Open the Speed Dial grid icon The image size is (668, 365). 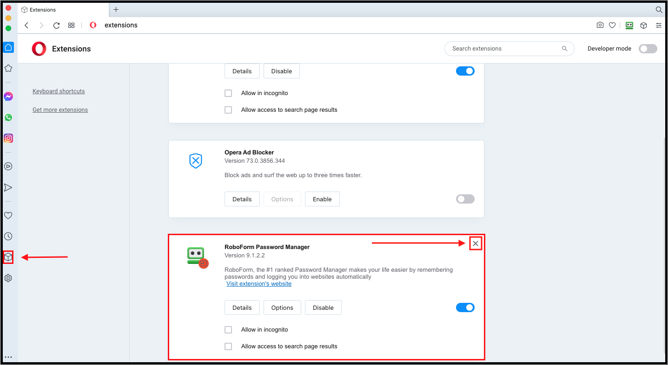click(x=71, y=26)
